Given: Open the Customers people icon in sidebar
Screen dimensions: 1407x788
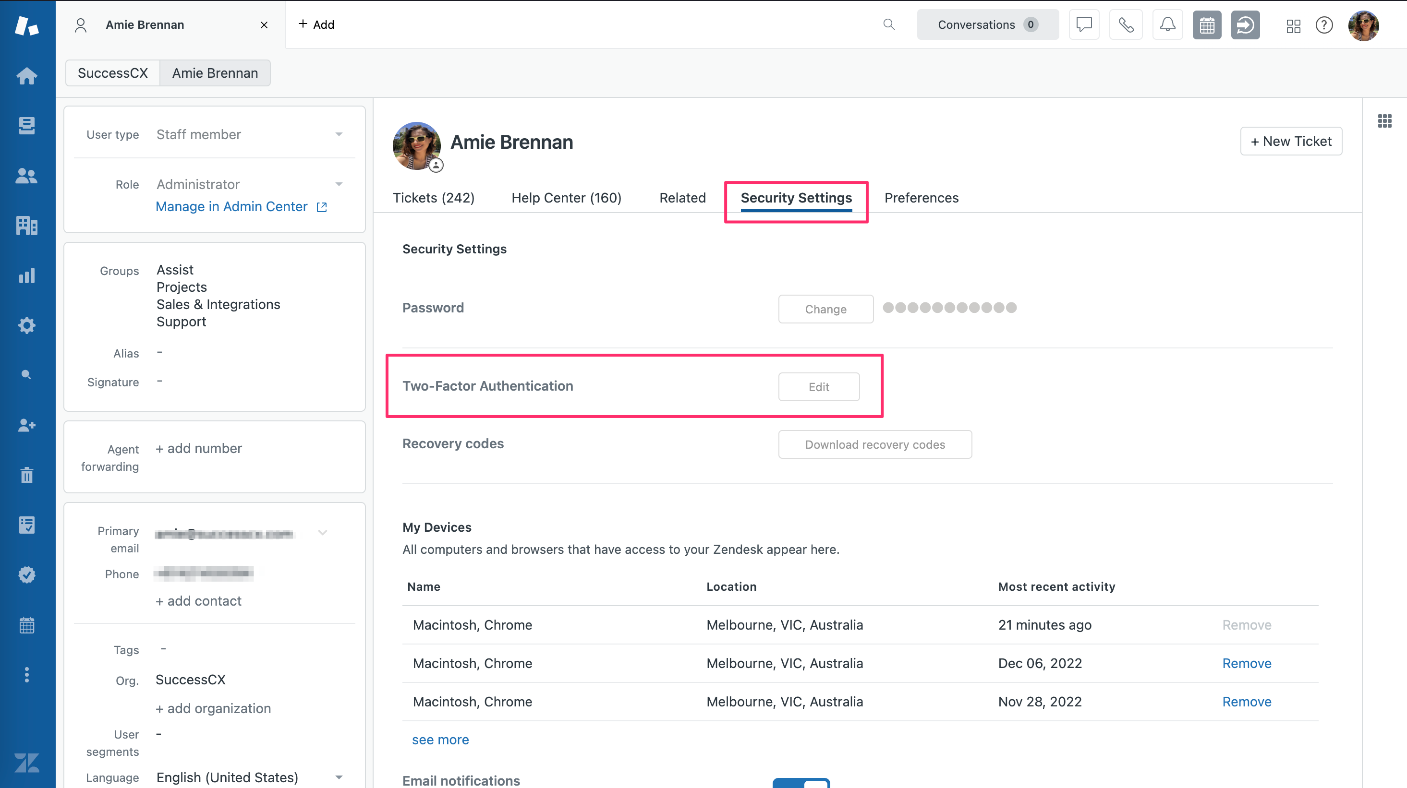Looking at the screenshot, I should (26, 175).
